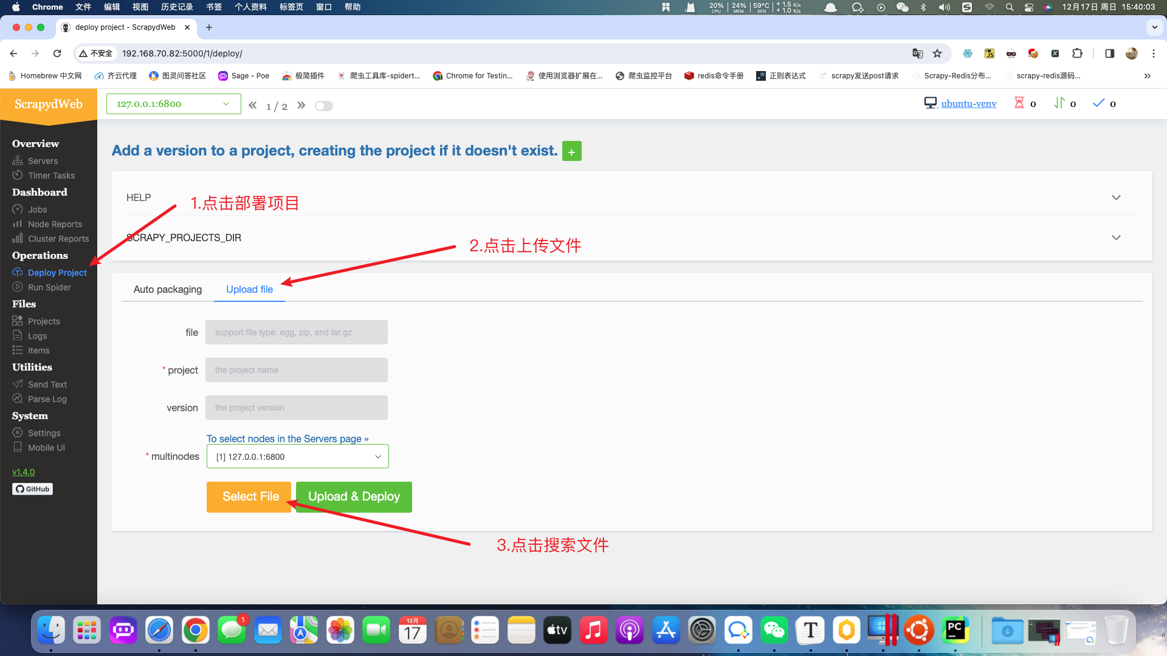Open the Servers page selection link
This screenshot has height=656, width=1167.
coord(287,439)
